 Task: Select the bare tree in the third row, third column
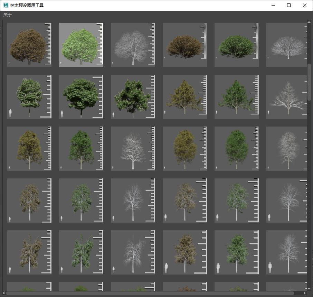click(133, 149)
